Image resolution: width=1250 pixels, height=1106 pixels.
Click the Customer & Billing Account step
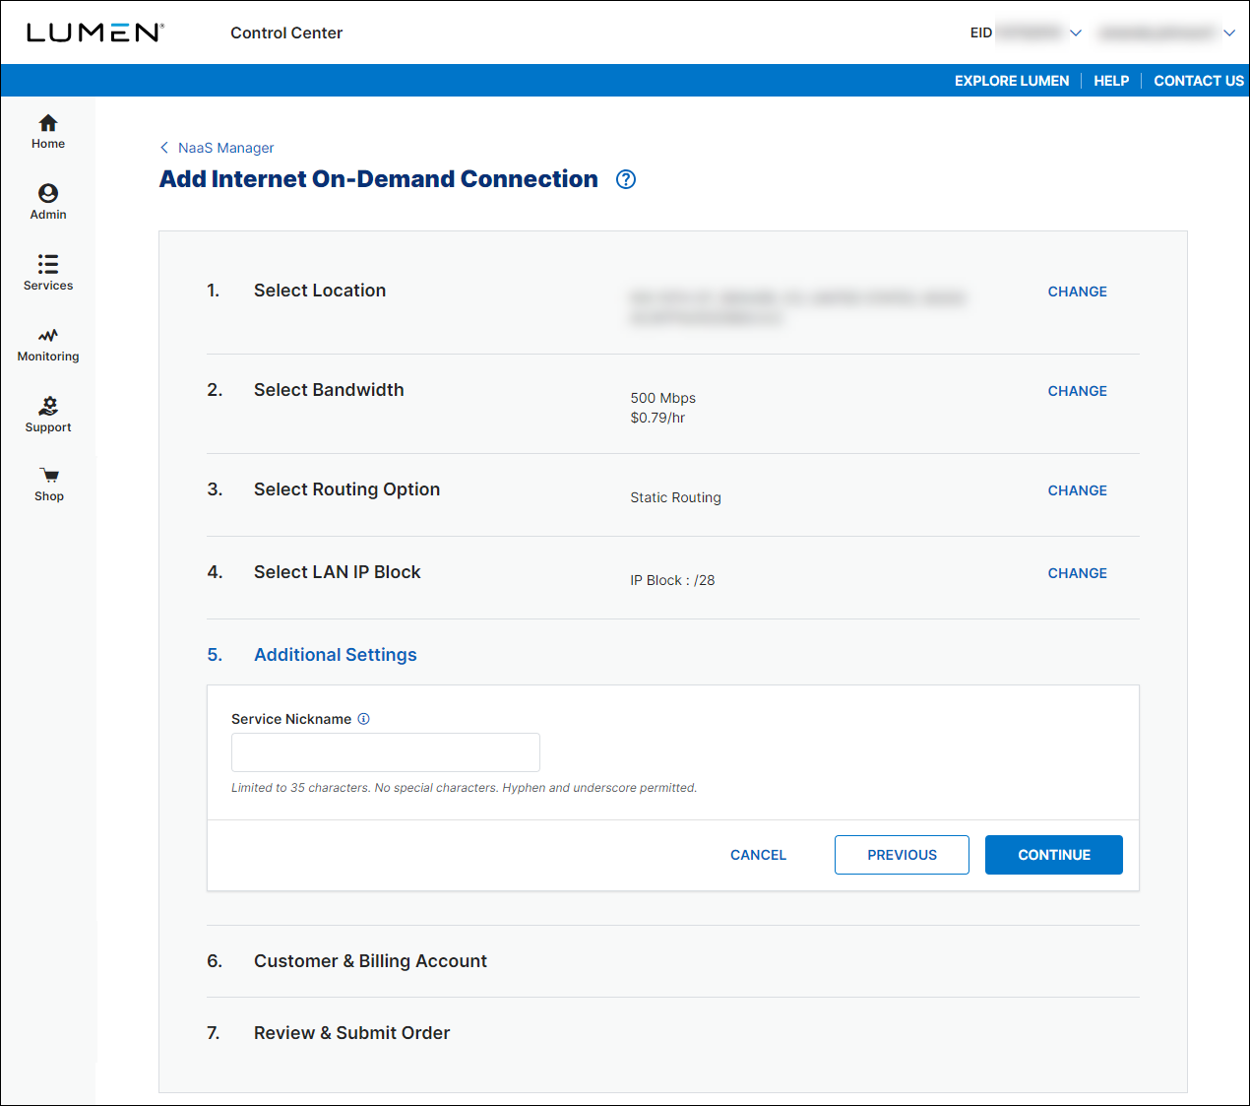(370, 961)
